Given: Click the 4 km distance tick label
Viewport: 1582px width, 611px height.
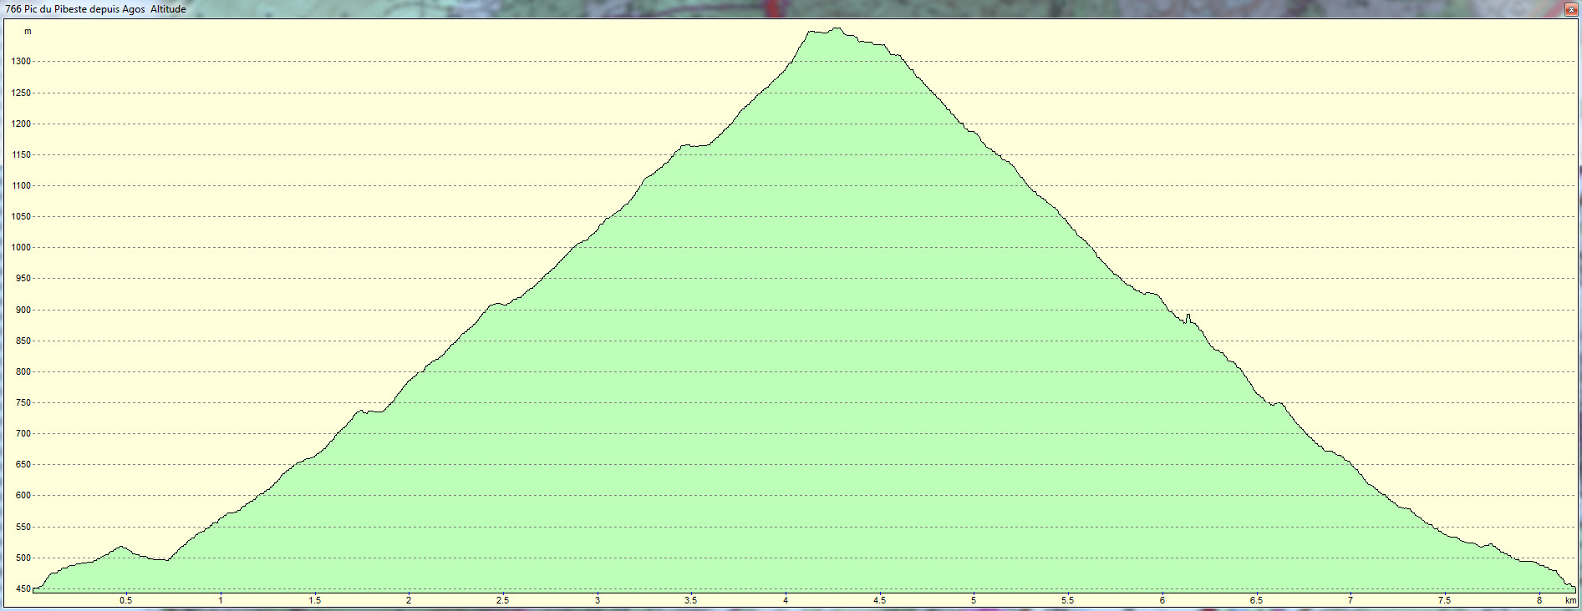Looking at the screenshot, I should (786, 600).
